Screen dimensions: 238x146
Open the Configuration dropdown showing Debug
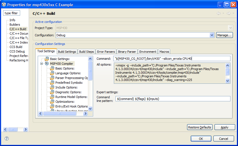pyautogui.click(x=212, y=35)
